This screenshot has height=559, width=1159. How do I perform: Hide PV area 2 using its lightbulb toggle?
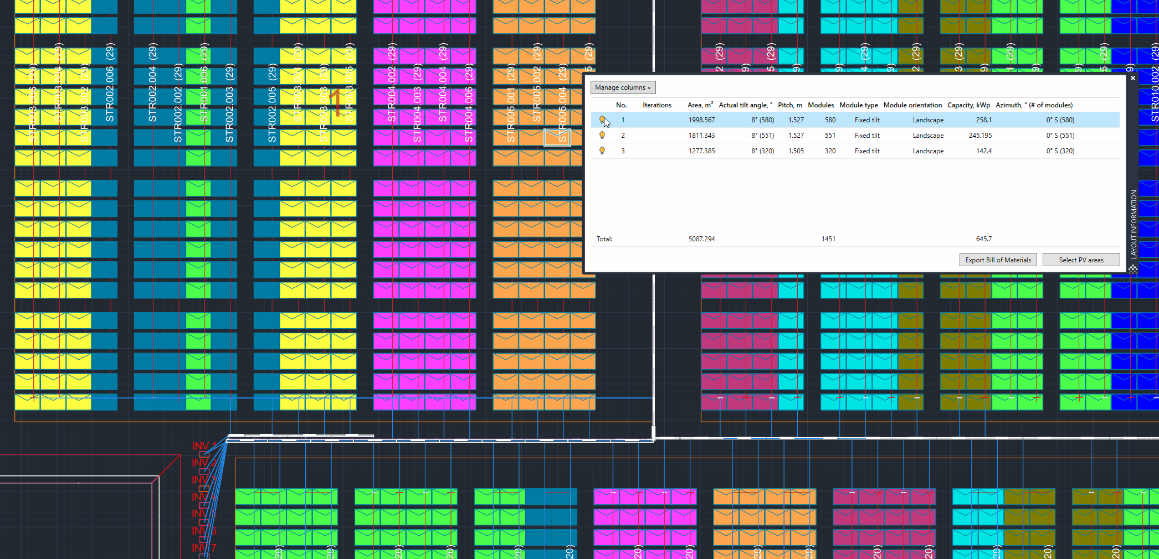[x=603, y=135]
